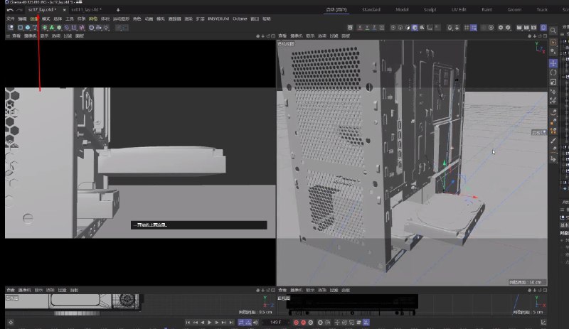Image resolution: width=569 pixels, height=329 pixels.
Task: Step back to previous keyframe
Action: (x=195, y=323)
